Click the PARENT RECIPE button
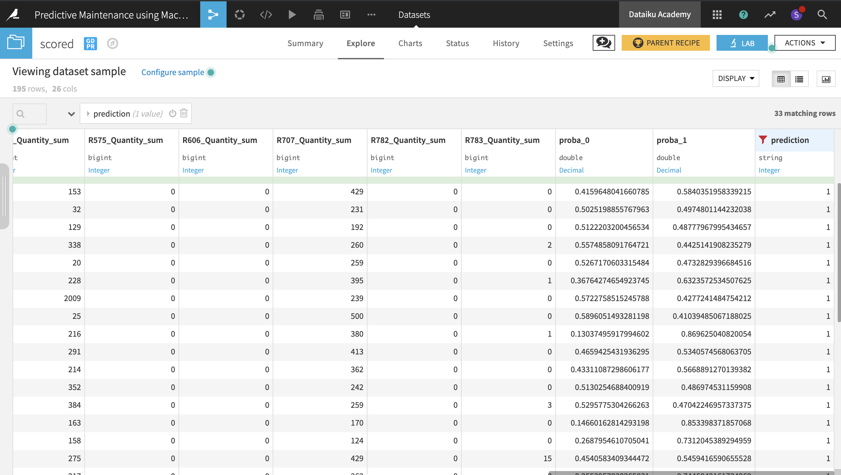The width and height of the screenshot is (841, 475). (665, 43)
